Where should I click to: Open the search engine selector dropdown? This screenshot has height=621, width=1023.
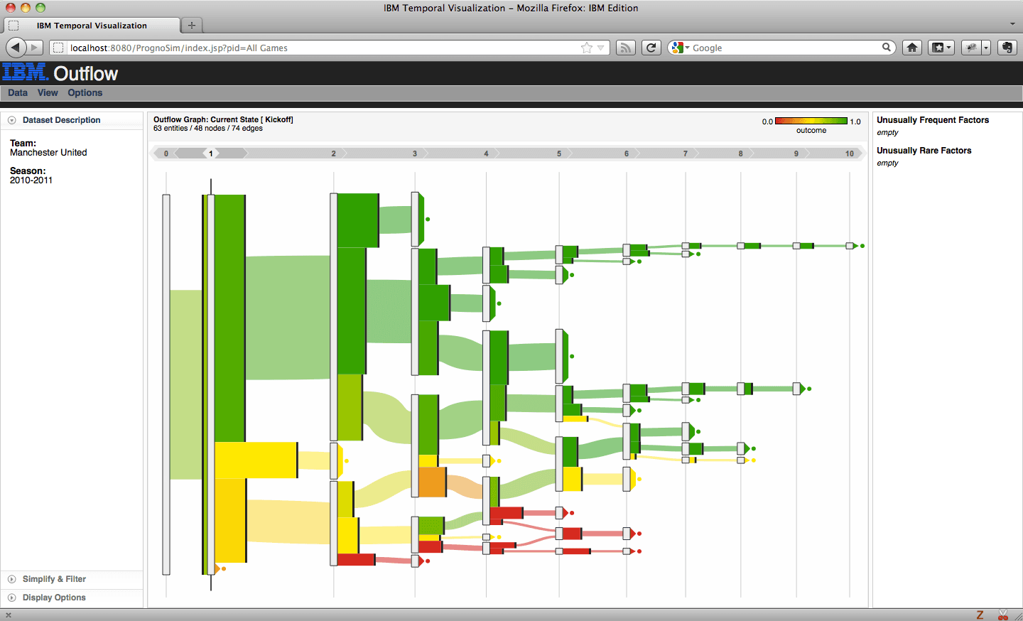pos(678,48)
